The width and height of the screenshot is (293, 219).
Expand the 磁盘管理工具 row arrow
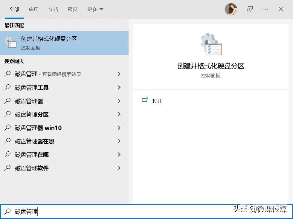click(x=119, y=87)
